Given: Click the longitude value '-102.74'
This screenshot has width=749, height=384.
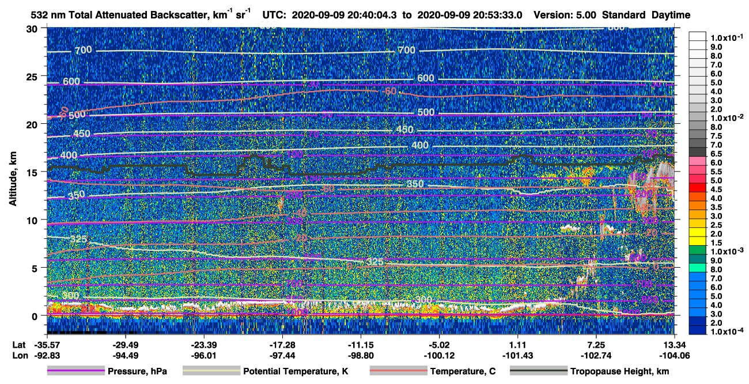Looking at the screenshot, I should coord(596,355).
